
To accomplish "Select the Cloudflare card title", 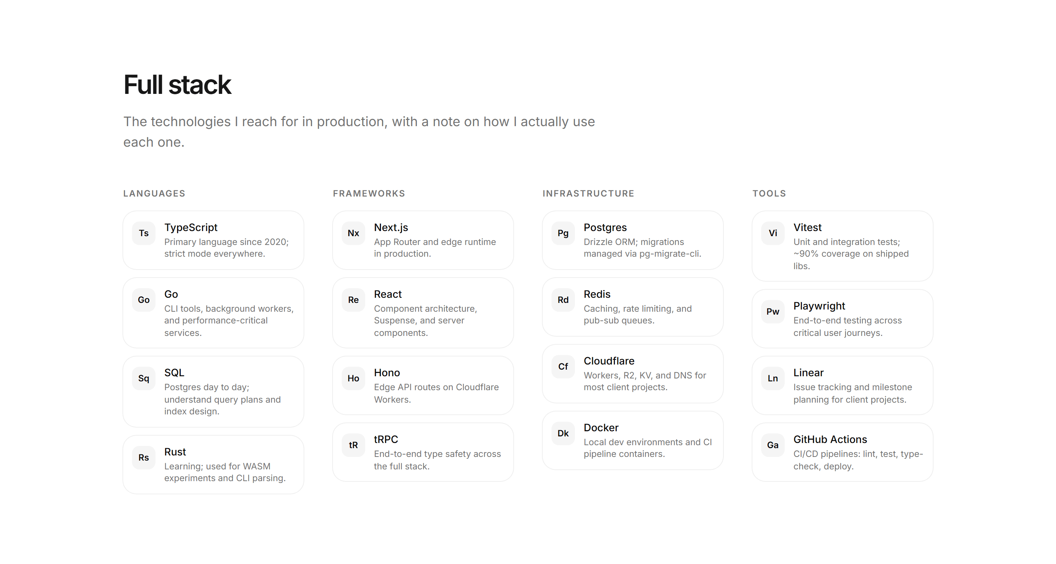I will click(609, 361).
